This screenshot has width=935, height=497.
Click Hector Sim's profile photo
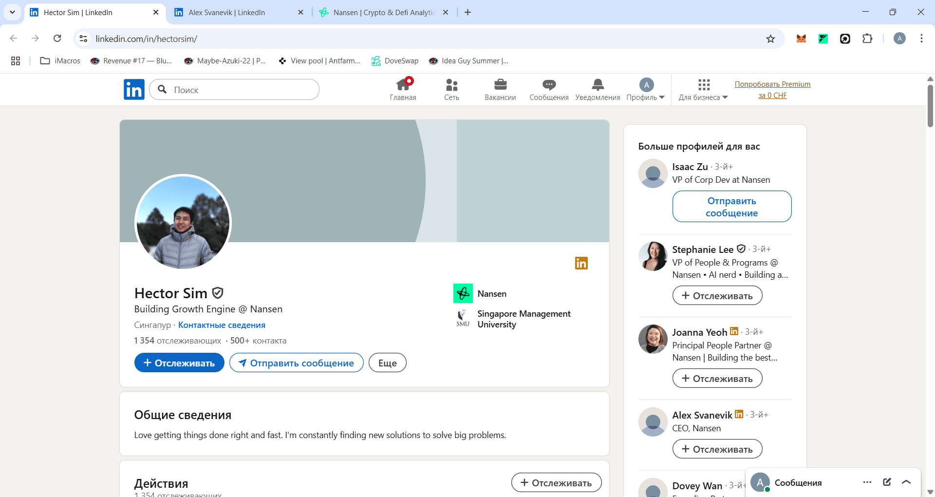[183, 222]
